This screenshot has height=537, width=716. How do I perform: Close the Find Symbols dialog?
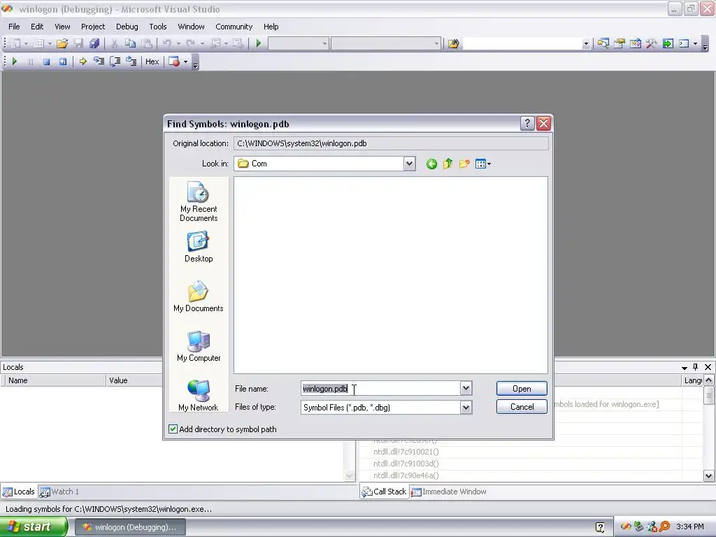tap(543, 123)
